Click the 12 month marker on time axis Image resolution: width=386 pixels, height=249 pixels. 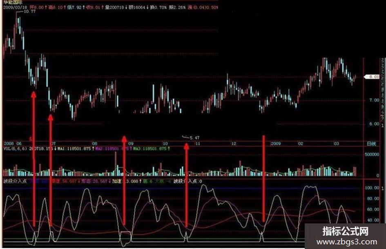pos(234,144)
